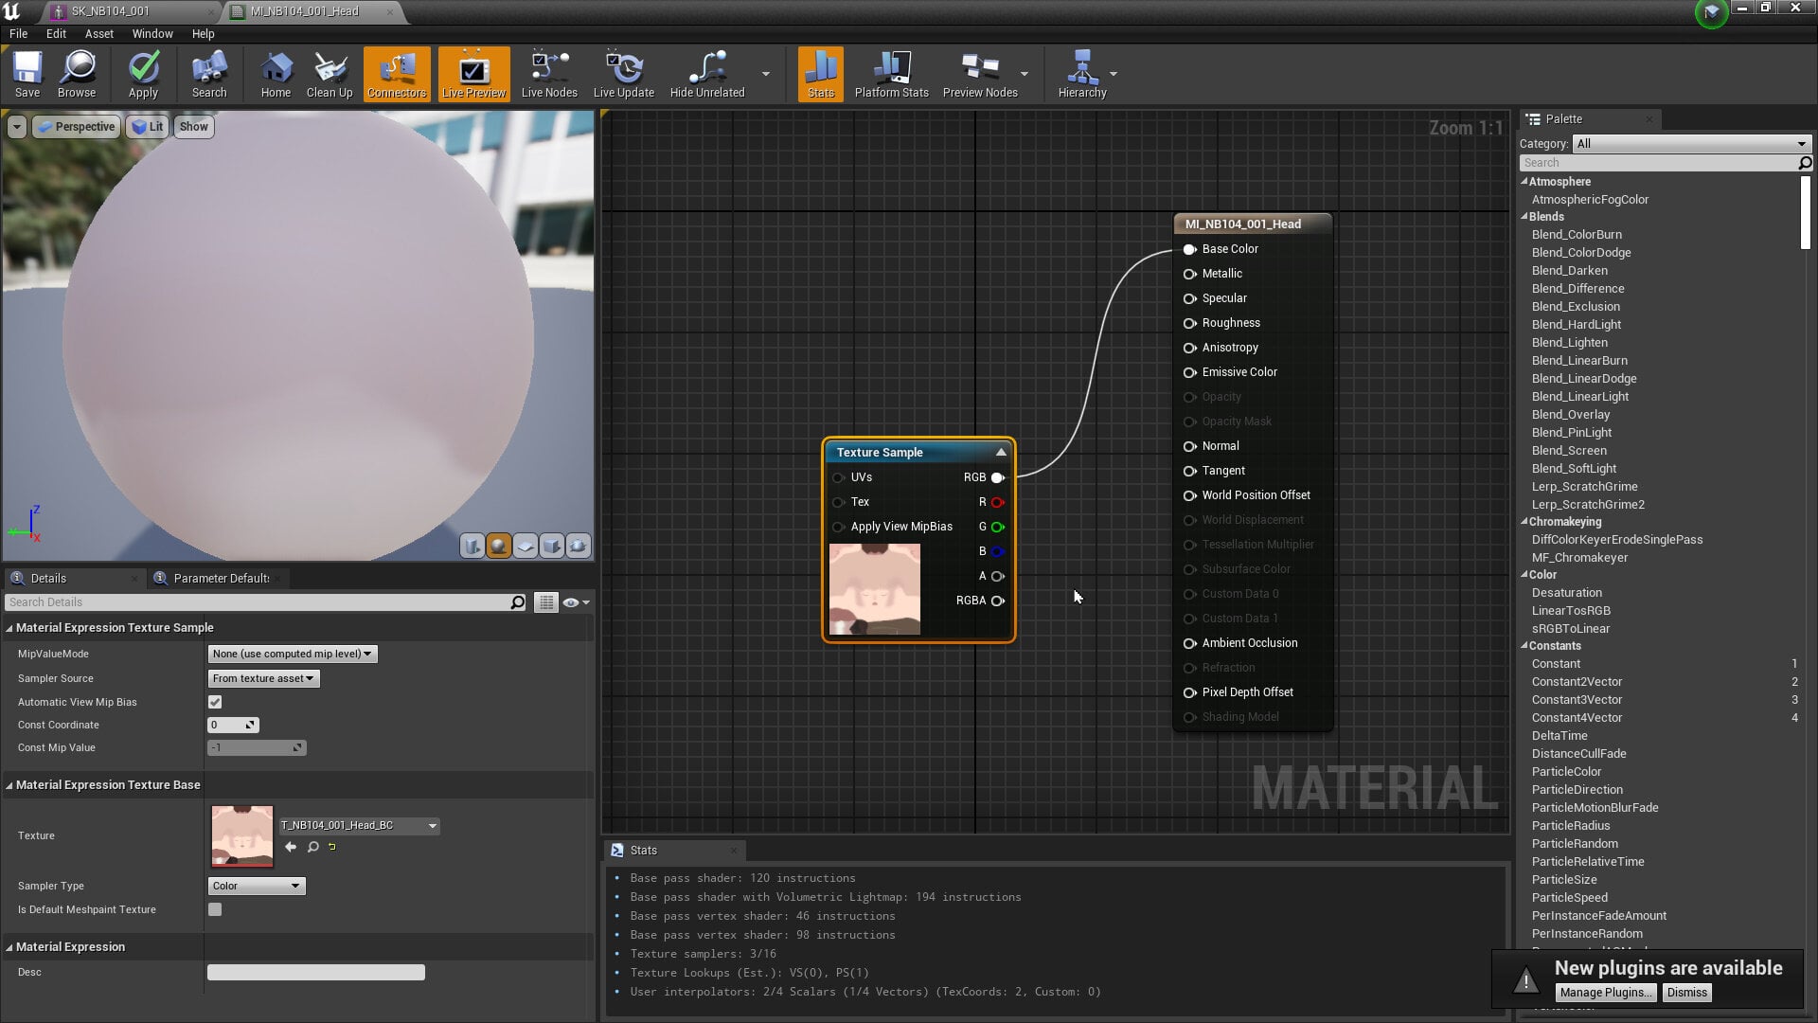Click Hide Unrelated toolbar icon
Screen dimensions: 1818x1023
click(707, 74)
